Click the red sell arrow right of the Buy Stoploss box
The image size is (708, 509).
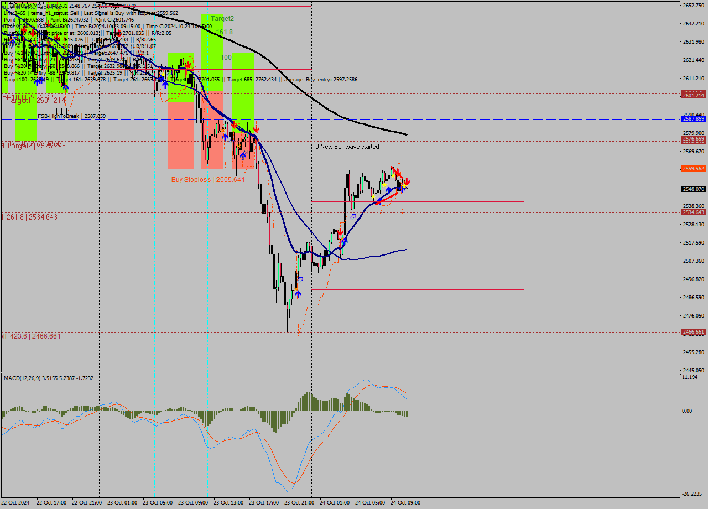[x=256, y=129]
